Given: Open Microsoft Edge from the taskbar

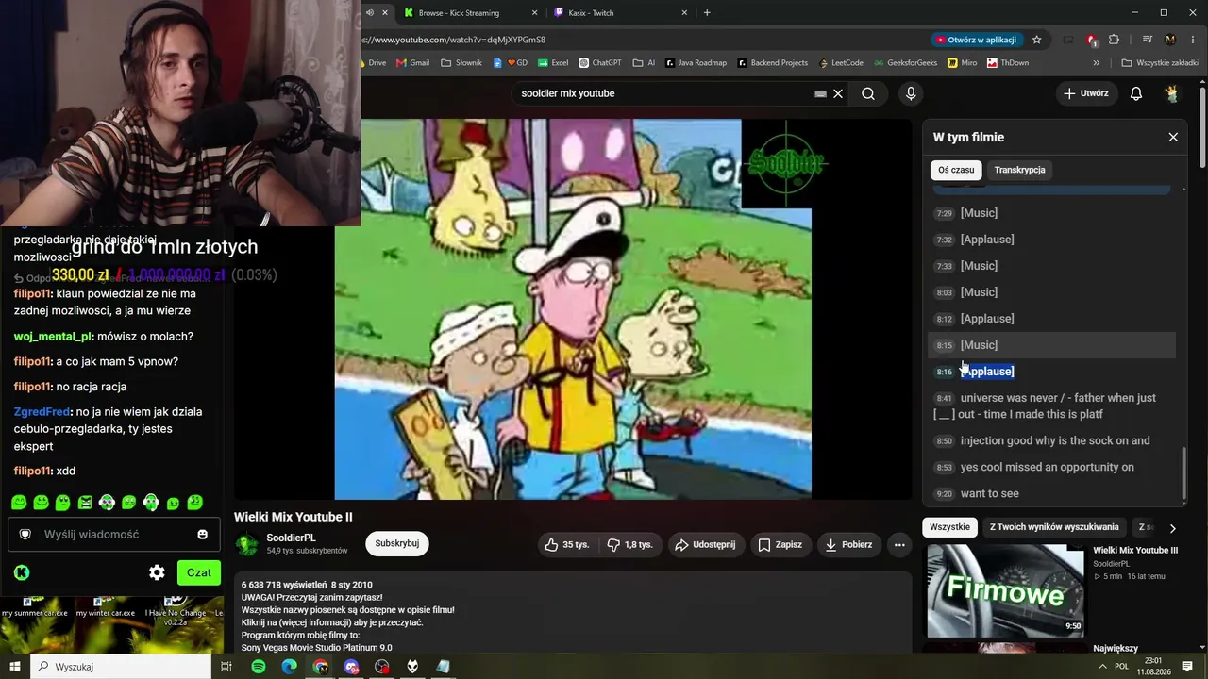Looking at the screenshot, I should (x=290, y=667).
